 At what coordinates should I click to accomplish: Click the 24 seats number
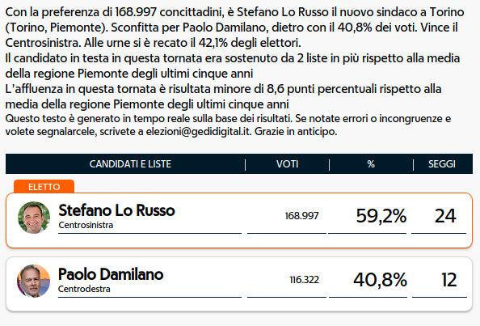[445, 216]
